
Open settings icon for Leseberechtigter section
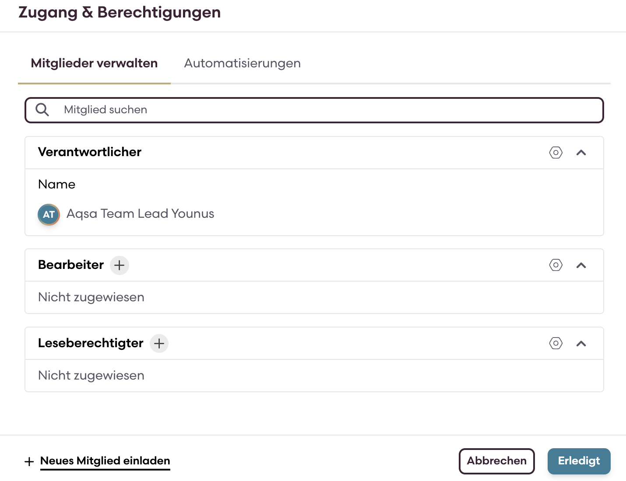click(556, 343)
